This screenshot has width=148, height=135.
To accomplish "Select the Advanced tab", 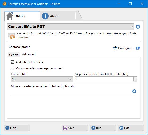I will pyautogui.click(x=29, y=54).
